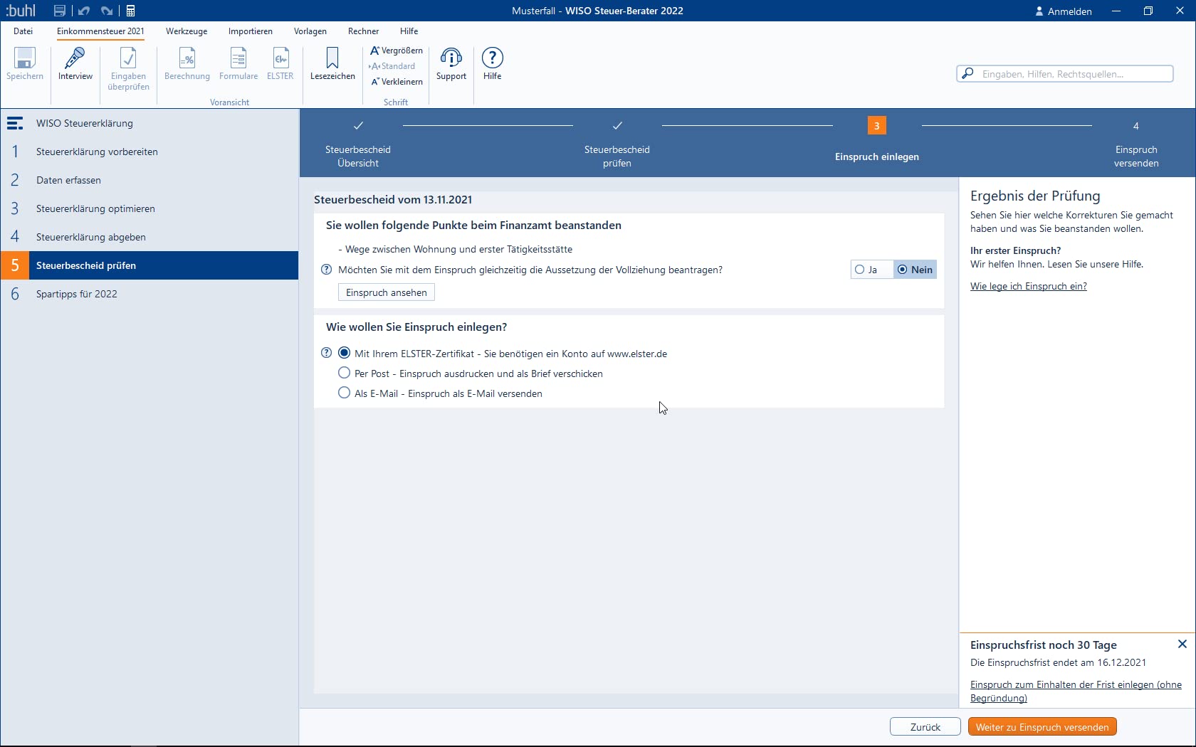
Task: Show help for ELSTER-Zertifikat option
Action: (327, 353)
